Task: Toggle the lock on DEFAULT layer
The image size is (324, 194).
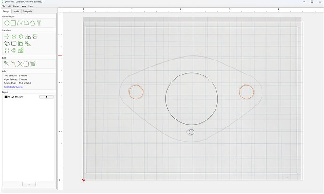Action: [13, 97]
